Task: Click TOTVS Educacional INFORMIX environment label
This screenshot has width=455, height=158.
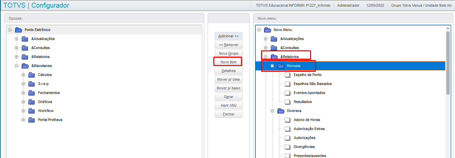Action: (x=293, y=5)
